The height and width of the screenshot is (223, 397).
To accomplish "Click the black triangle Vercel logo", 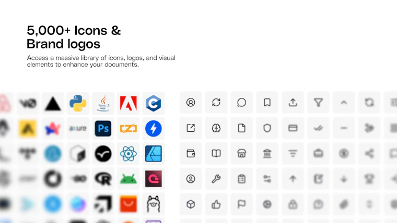I will (x=53, y=104).
